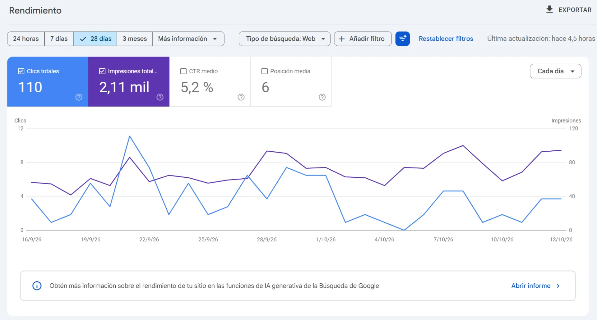
Task: Click the IA generativa banner message text
Action: [x=214, y=286]
